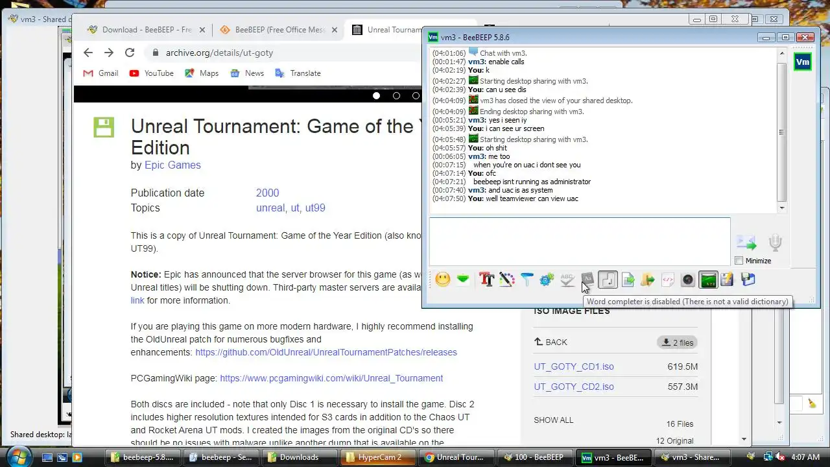Click the send file icon in chat toolbar
Viewport: 830px width, 467px height.
click(x=628, y=280)
